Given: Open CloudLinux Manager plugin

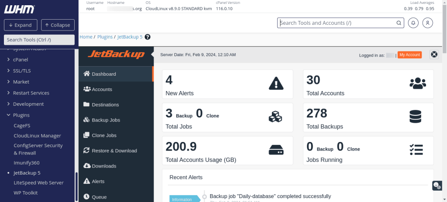Looking at the screenshot, I should point(37,136).
